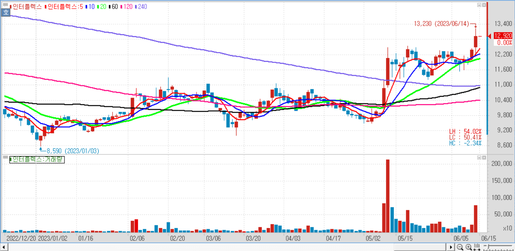Maximize the price chart pane
Viewport: 515px width, 251px height.
pyautogui.click(x=479, y=5)
